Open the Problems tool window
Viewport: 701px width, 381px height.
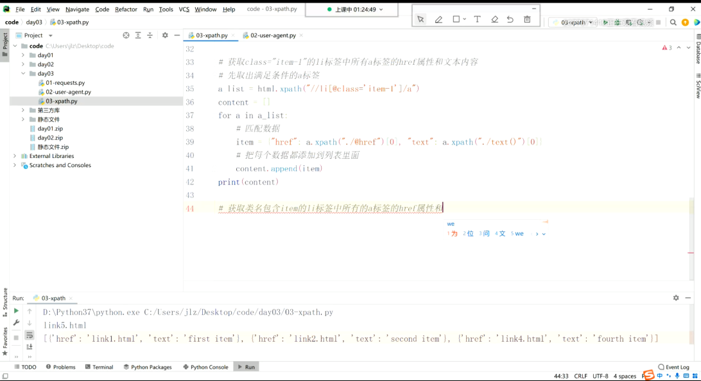pos(60,367)
